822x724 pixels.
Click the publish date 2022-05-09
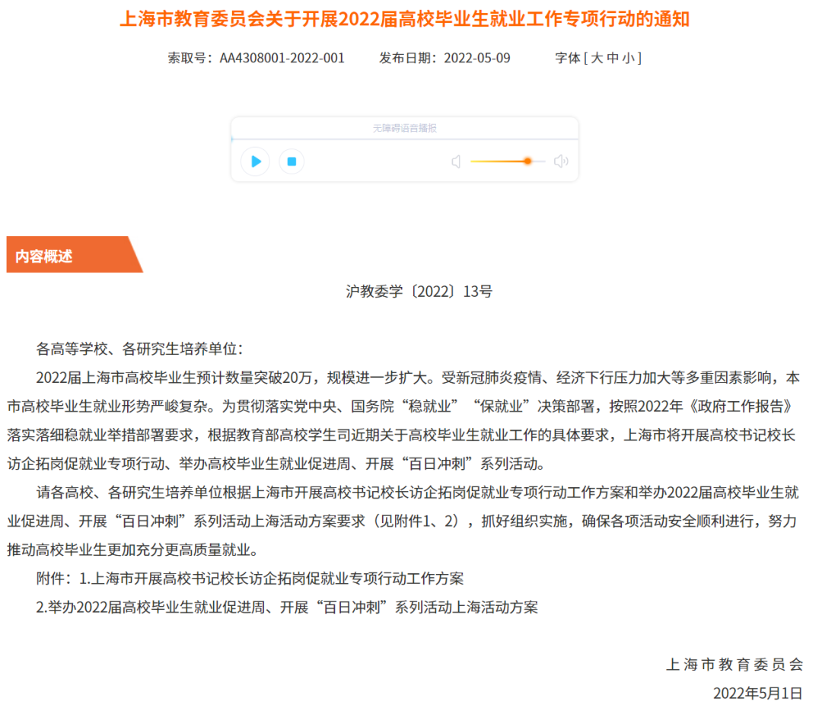click(477, 58)
